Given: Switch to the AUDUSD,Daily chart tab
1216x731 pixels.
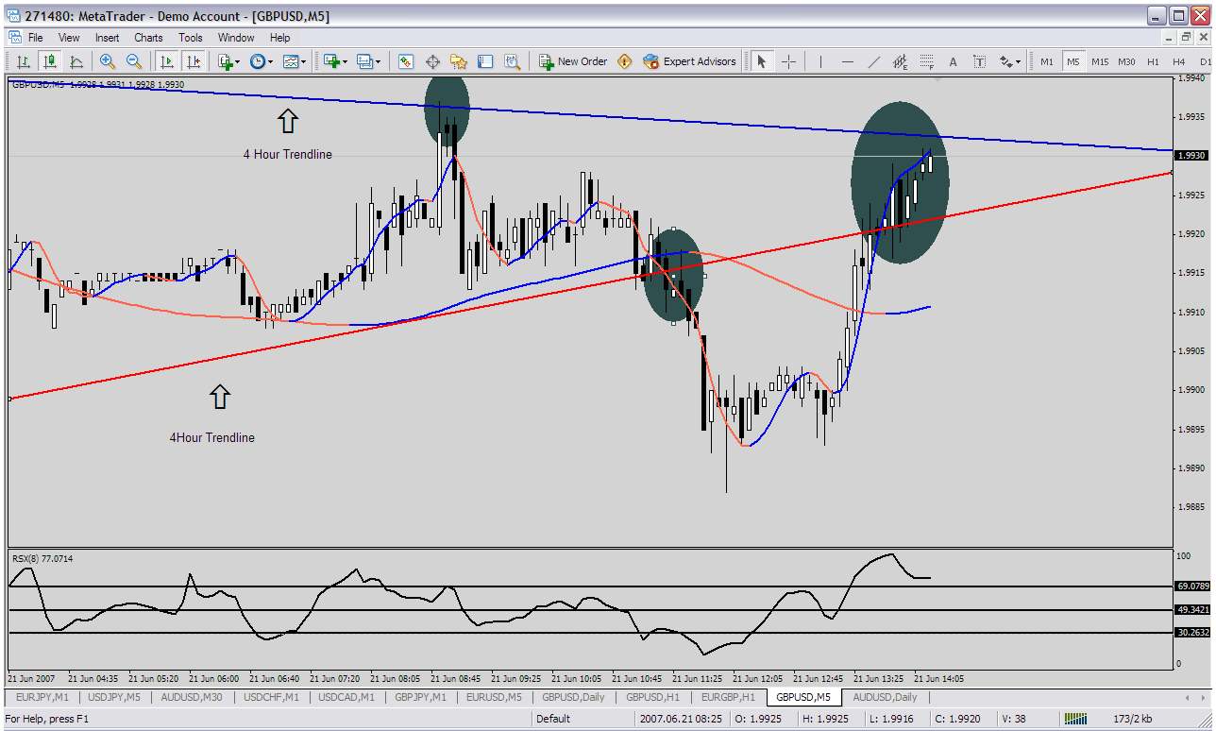Looking at the screenshot, I should coord(885,697).
